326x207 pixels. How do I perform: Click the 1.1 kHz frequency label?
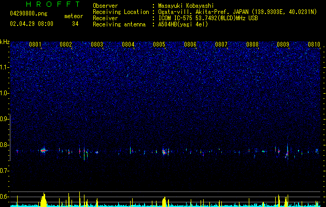tap(5, 67)
